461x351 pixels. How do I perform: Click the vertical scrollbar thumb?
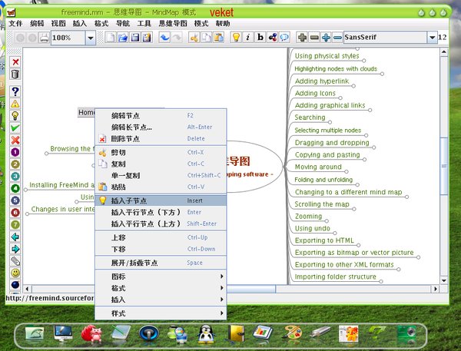click(x=444, y=166)
